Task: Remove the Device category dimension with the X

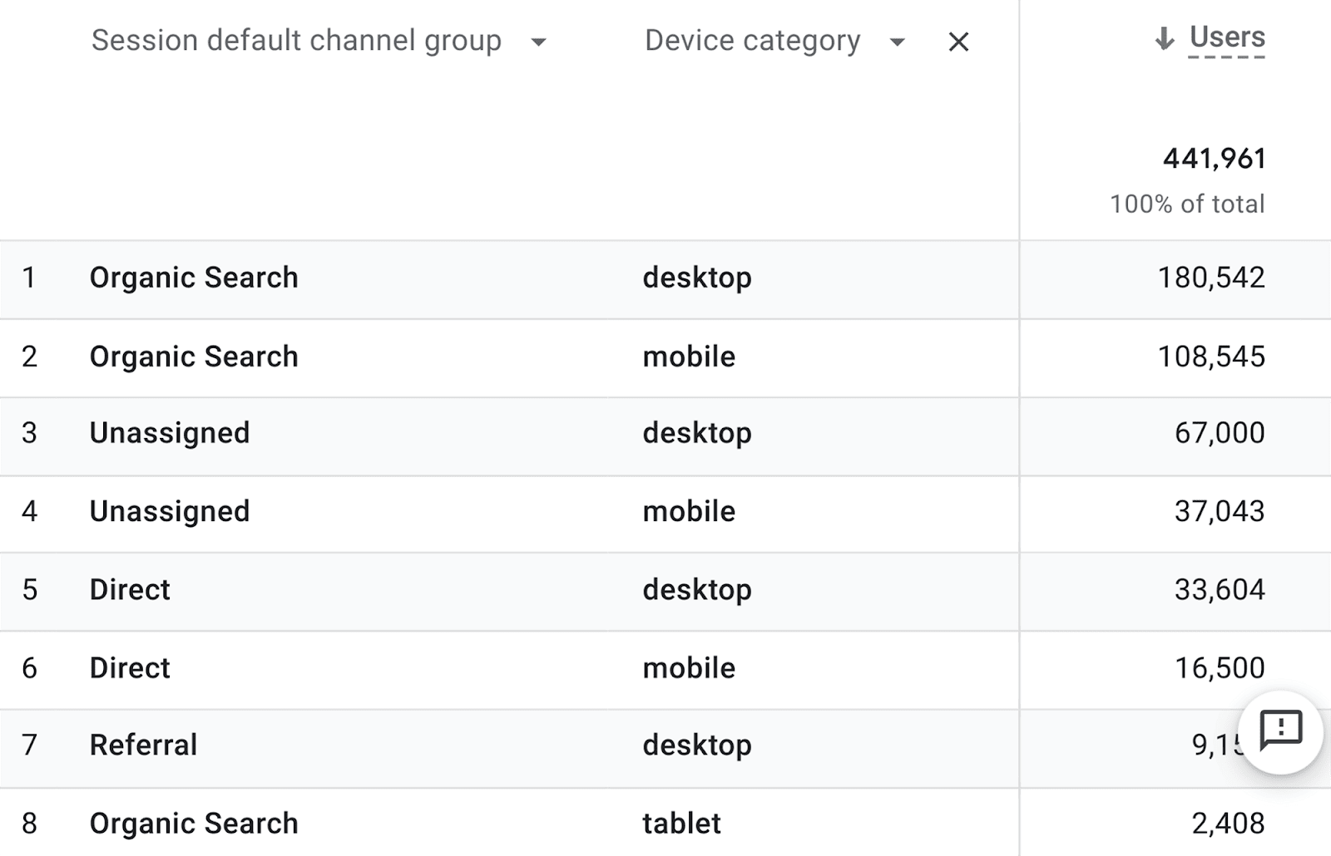Action: tap(958, 42)
